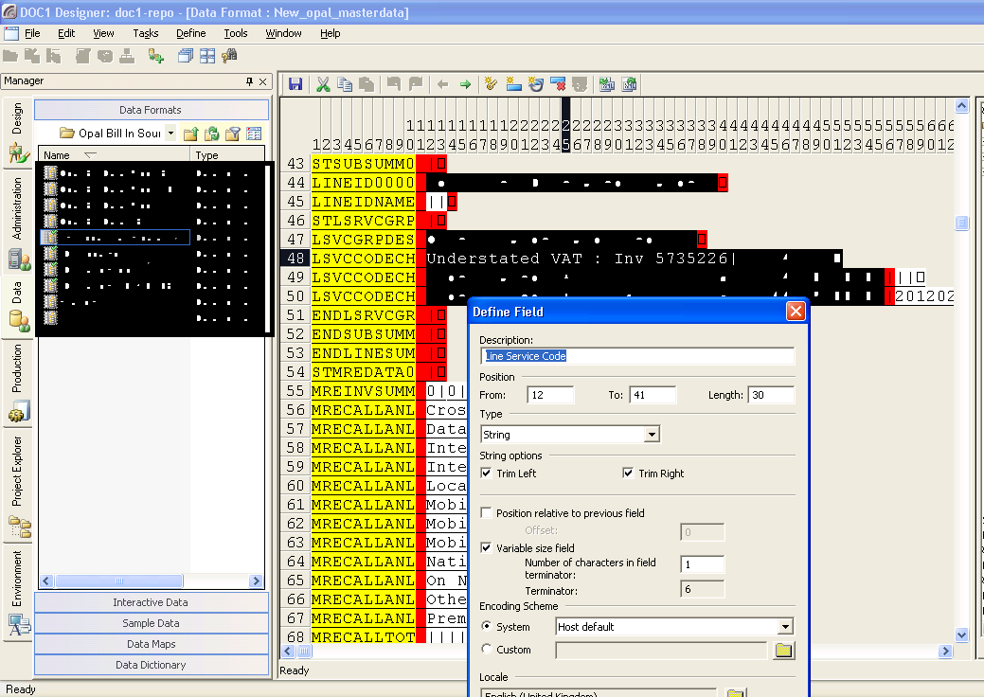984x697 pixels.
Task: Click second XML toolbar icon
Action: [x=630, y=84]
